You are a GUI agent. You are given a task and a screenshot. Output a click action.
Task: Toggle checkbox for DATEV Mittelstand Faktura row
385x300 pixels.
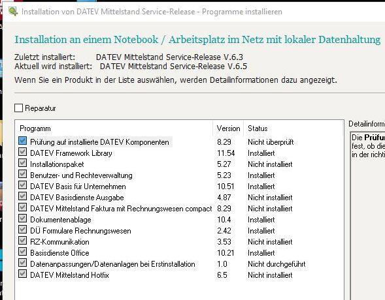[x=23, y=207]
